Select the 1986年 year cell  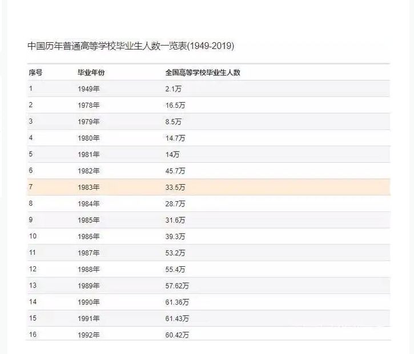pos(89,237)
